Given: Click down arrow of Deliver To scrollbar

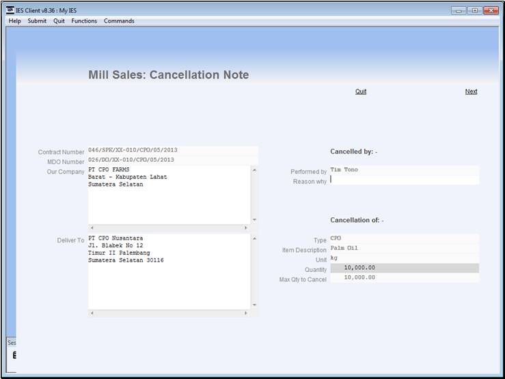Looking at the screenshot, I should point(254,305).
